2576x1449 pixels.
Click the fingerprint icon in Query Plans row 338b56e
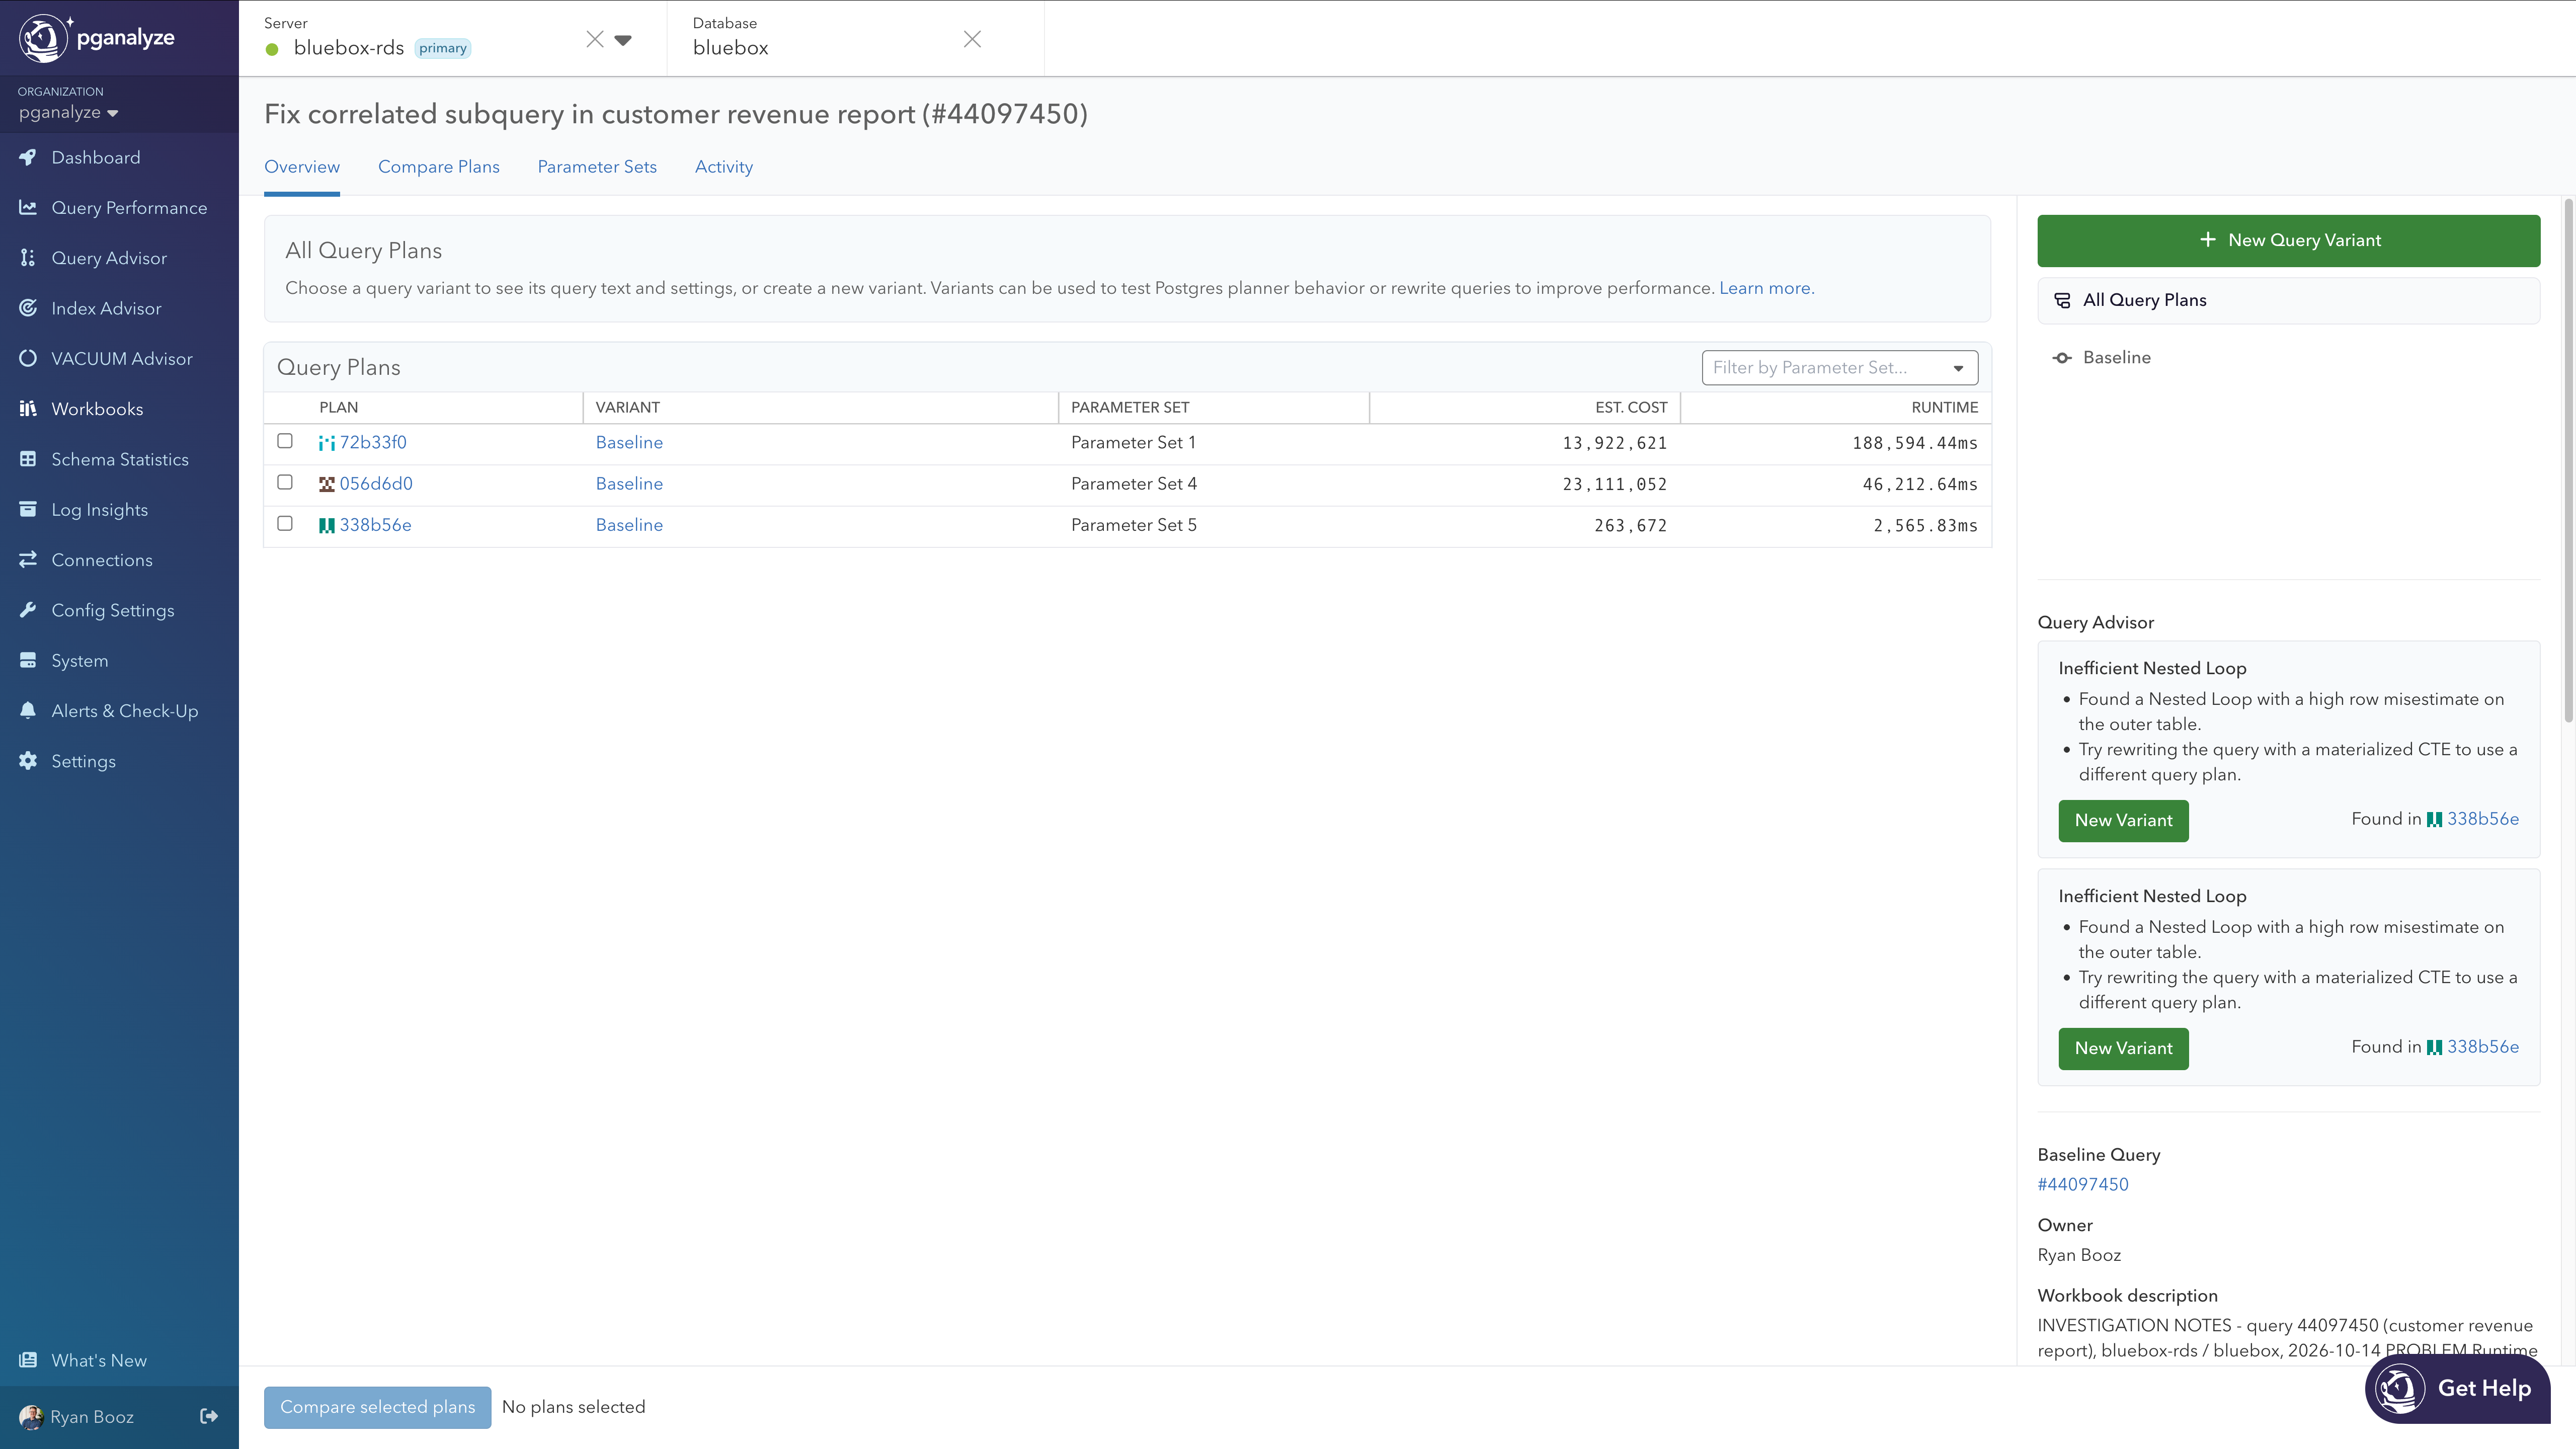327,525
